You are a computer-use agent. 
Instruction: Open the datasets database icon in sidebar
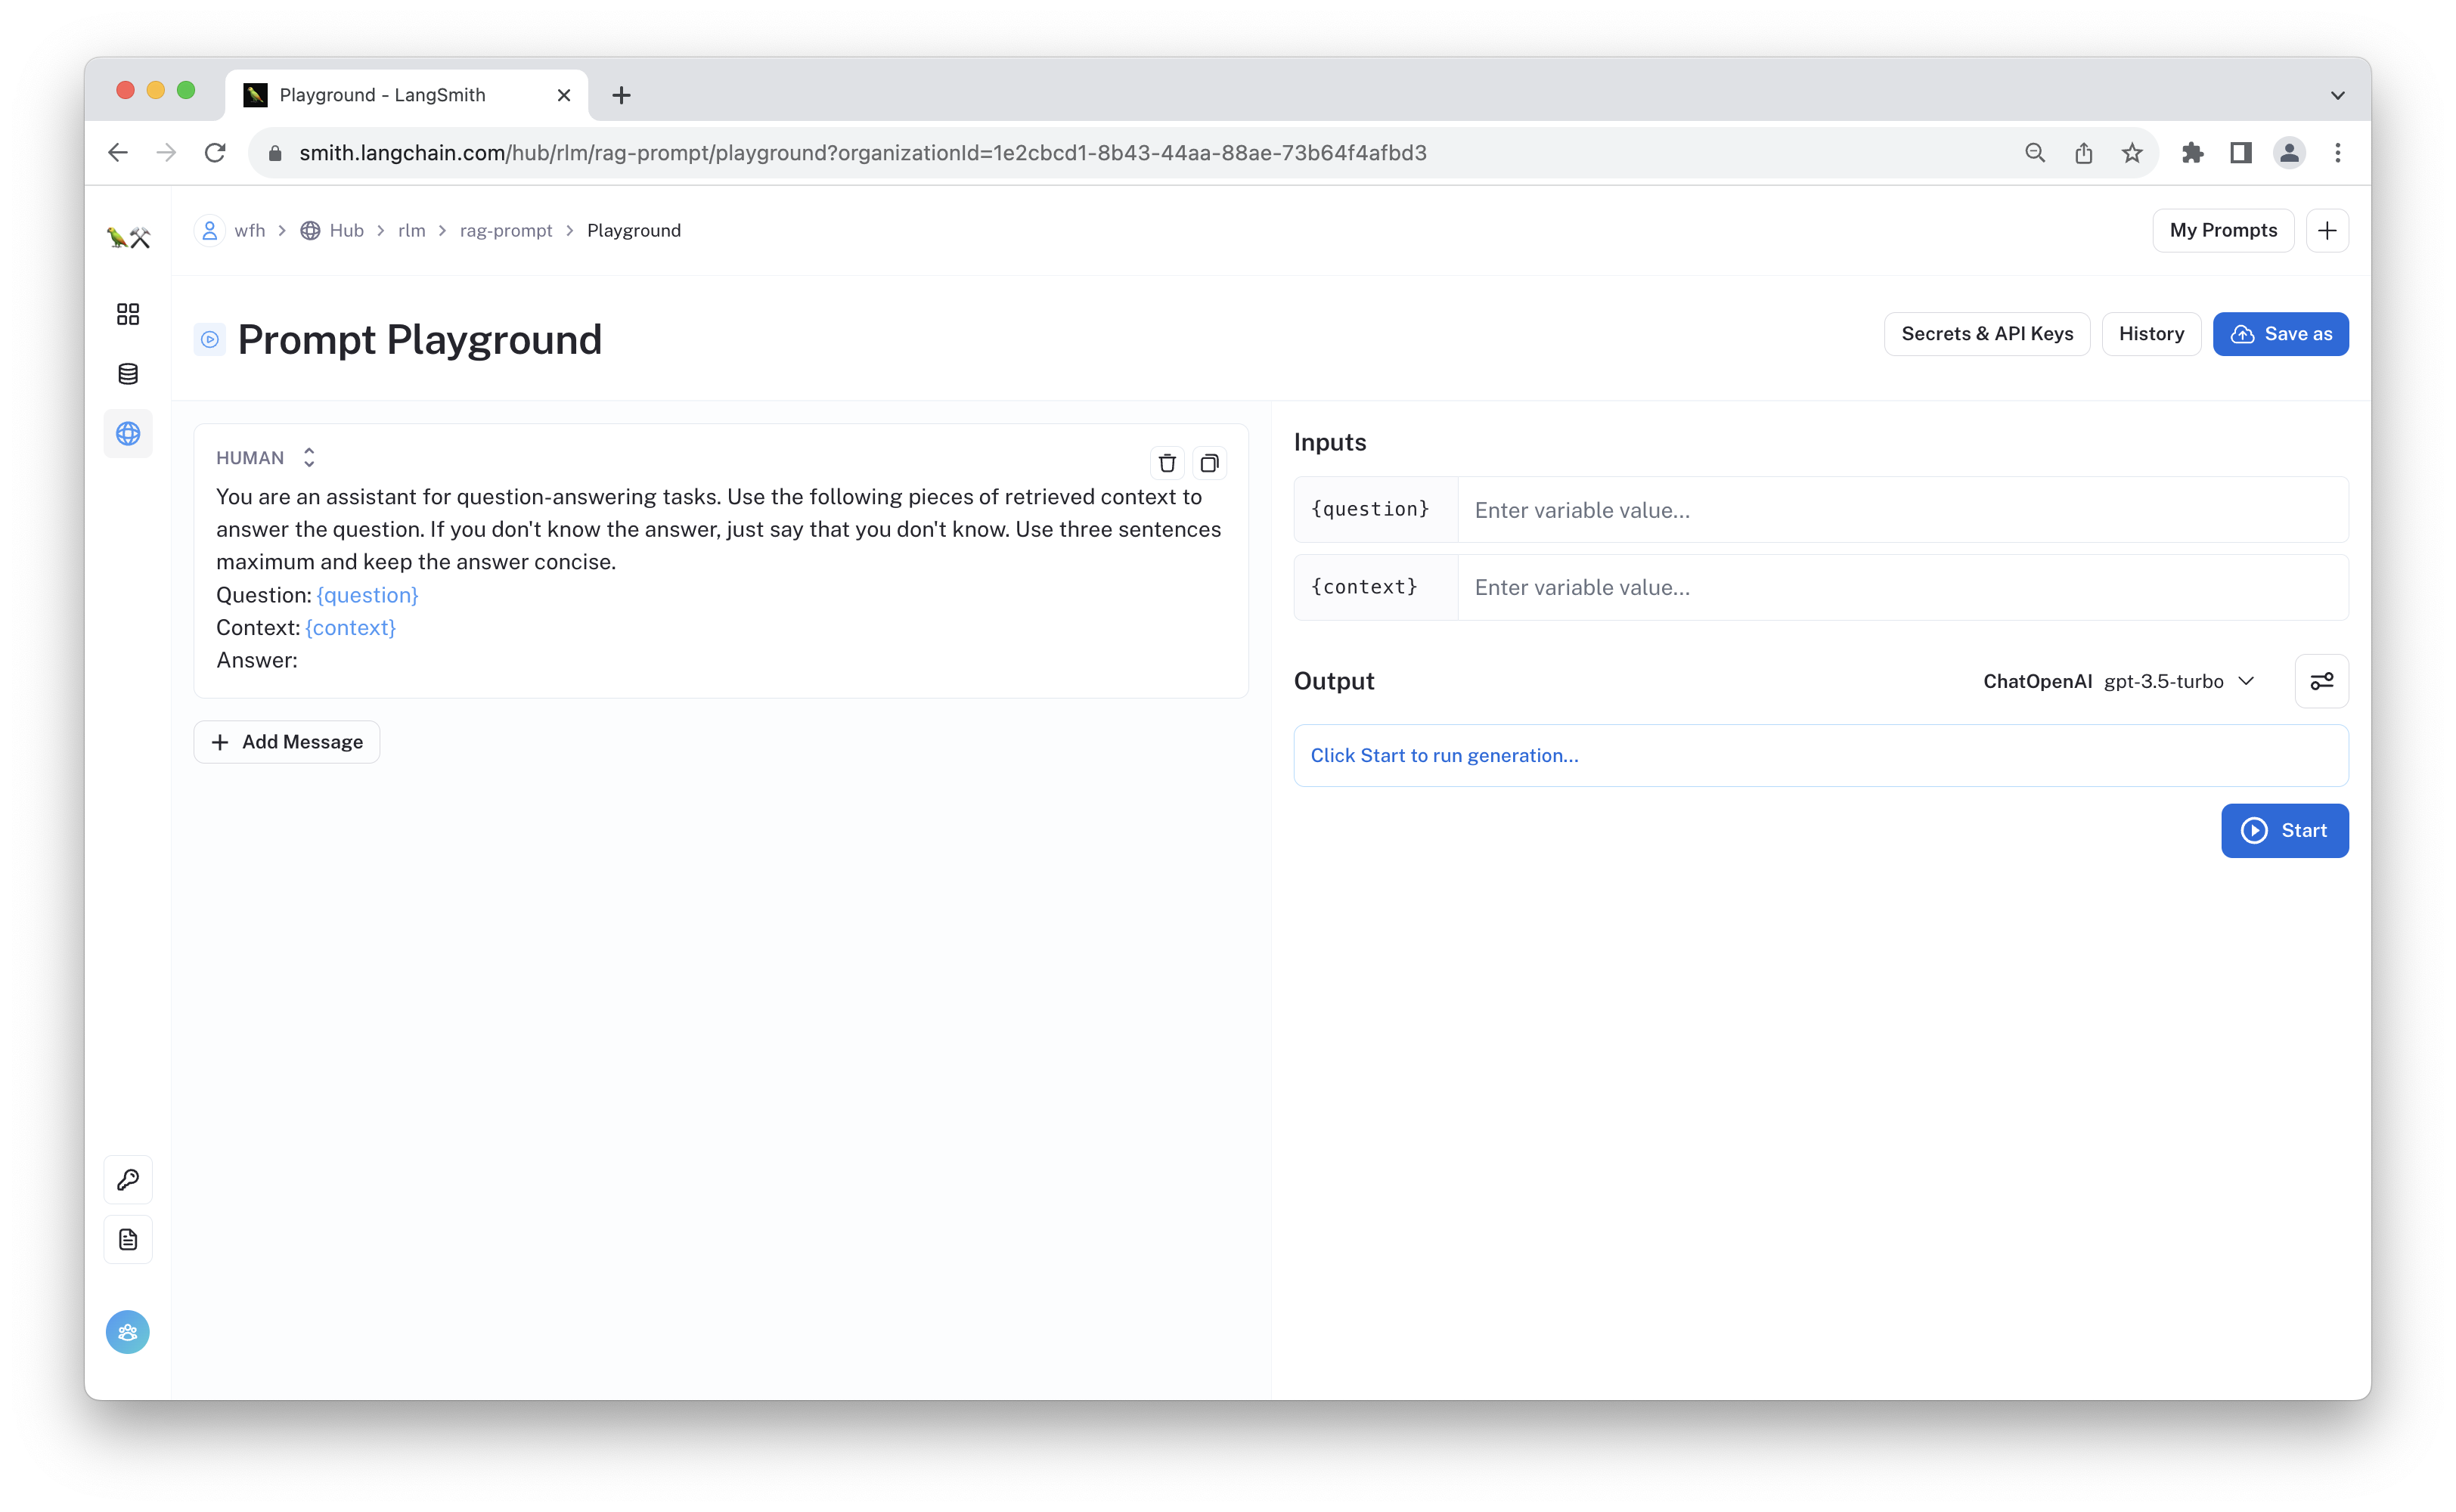[128, 374]
